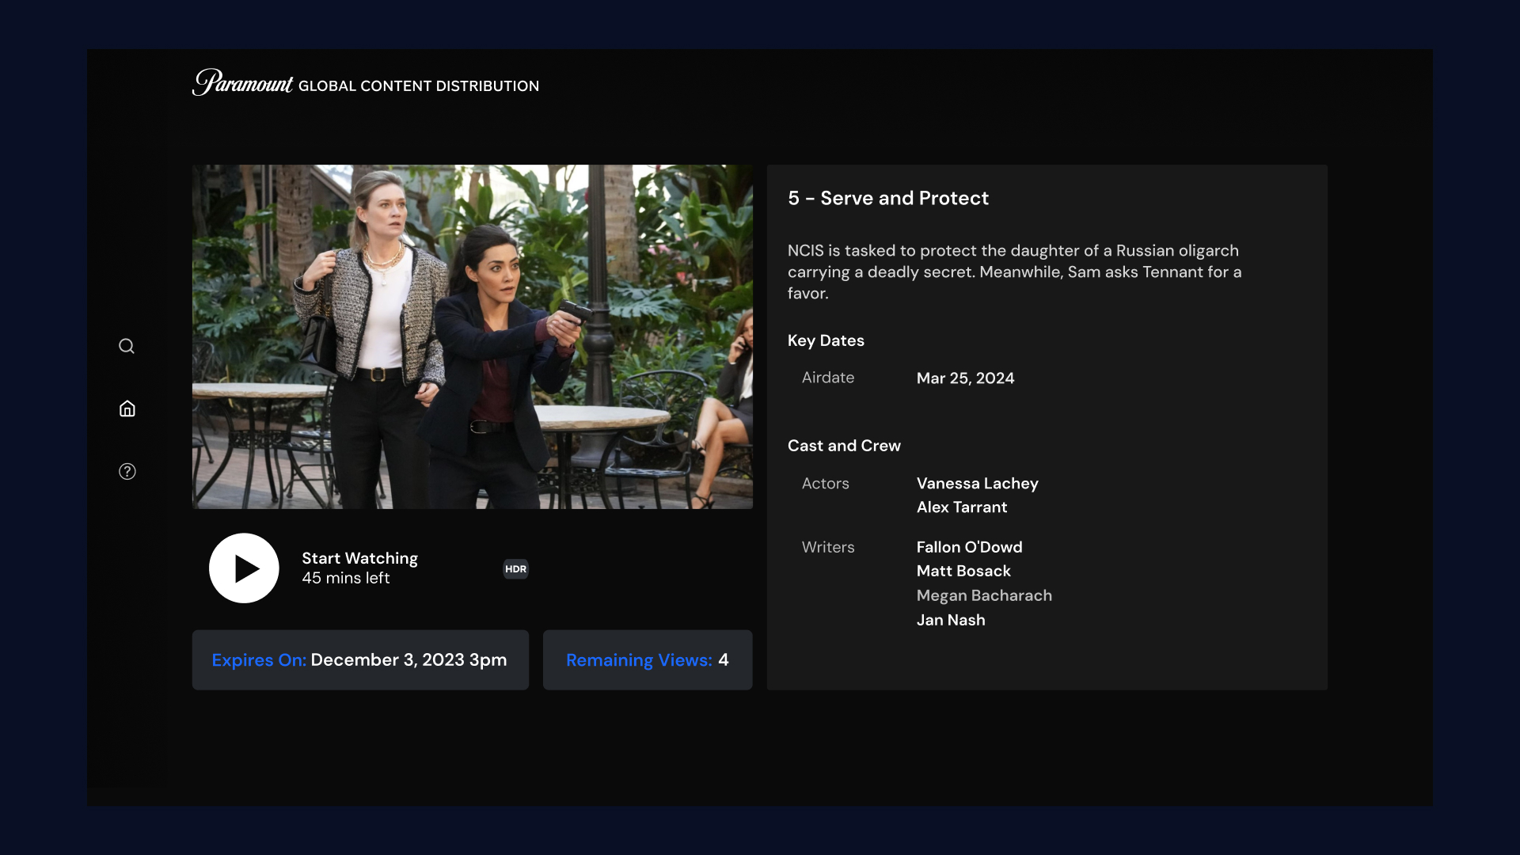Click the magnifying glass search icon
This screenshot has height=855, width=1520.
tap(127, 346)
